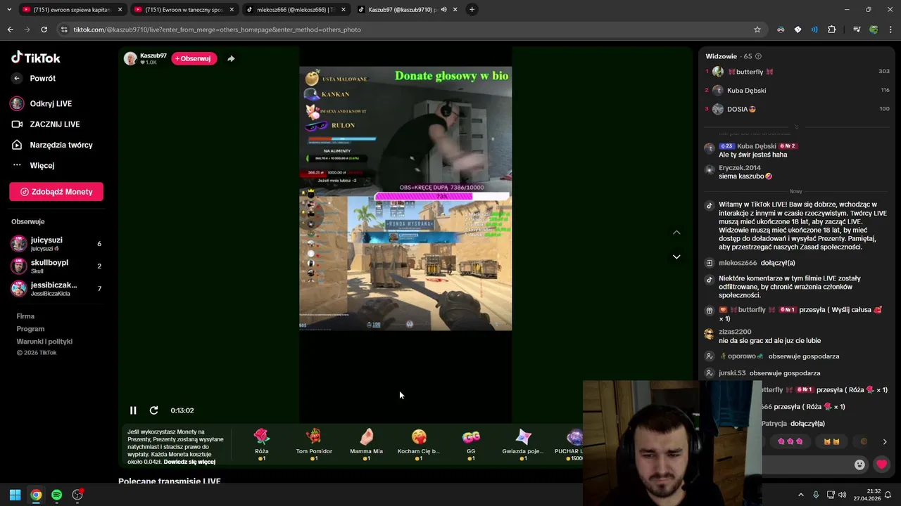Image resolution: width=901 pixels, height=506 pixels.
Task: Send the Kocham Cię gift
Action: tap(419, 444)
